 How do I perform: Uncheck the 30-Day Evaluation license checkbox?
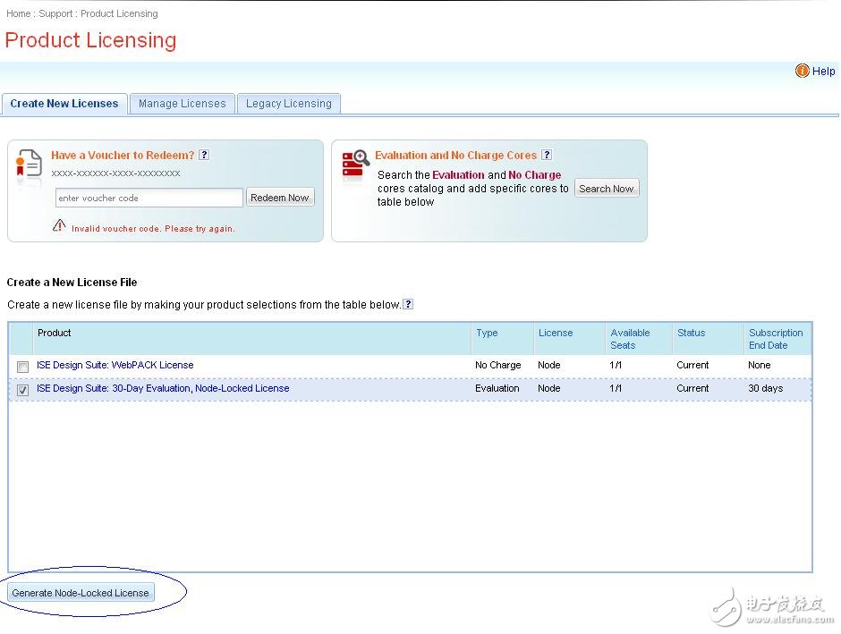pos(22,390)
